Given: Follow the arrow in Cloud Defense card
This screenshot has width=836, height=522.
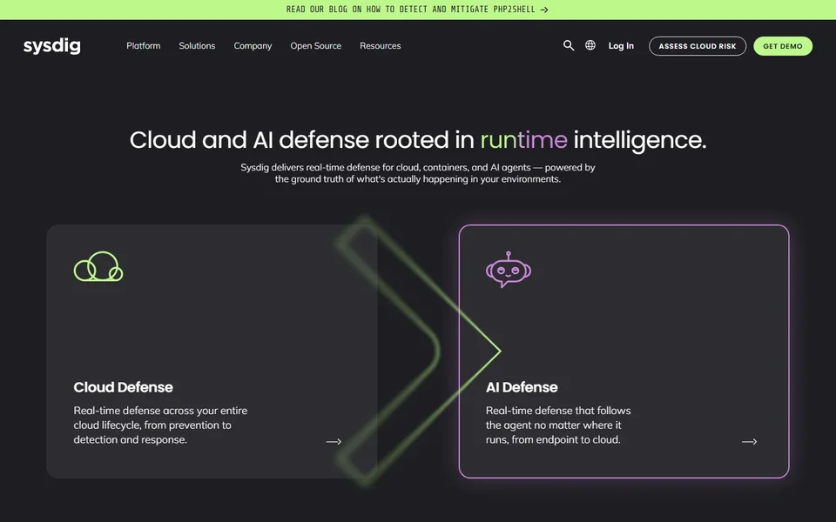Looking at the screenshot, I should tap(334, 441).
